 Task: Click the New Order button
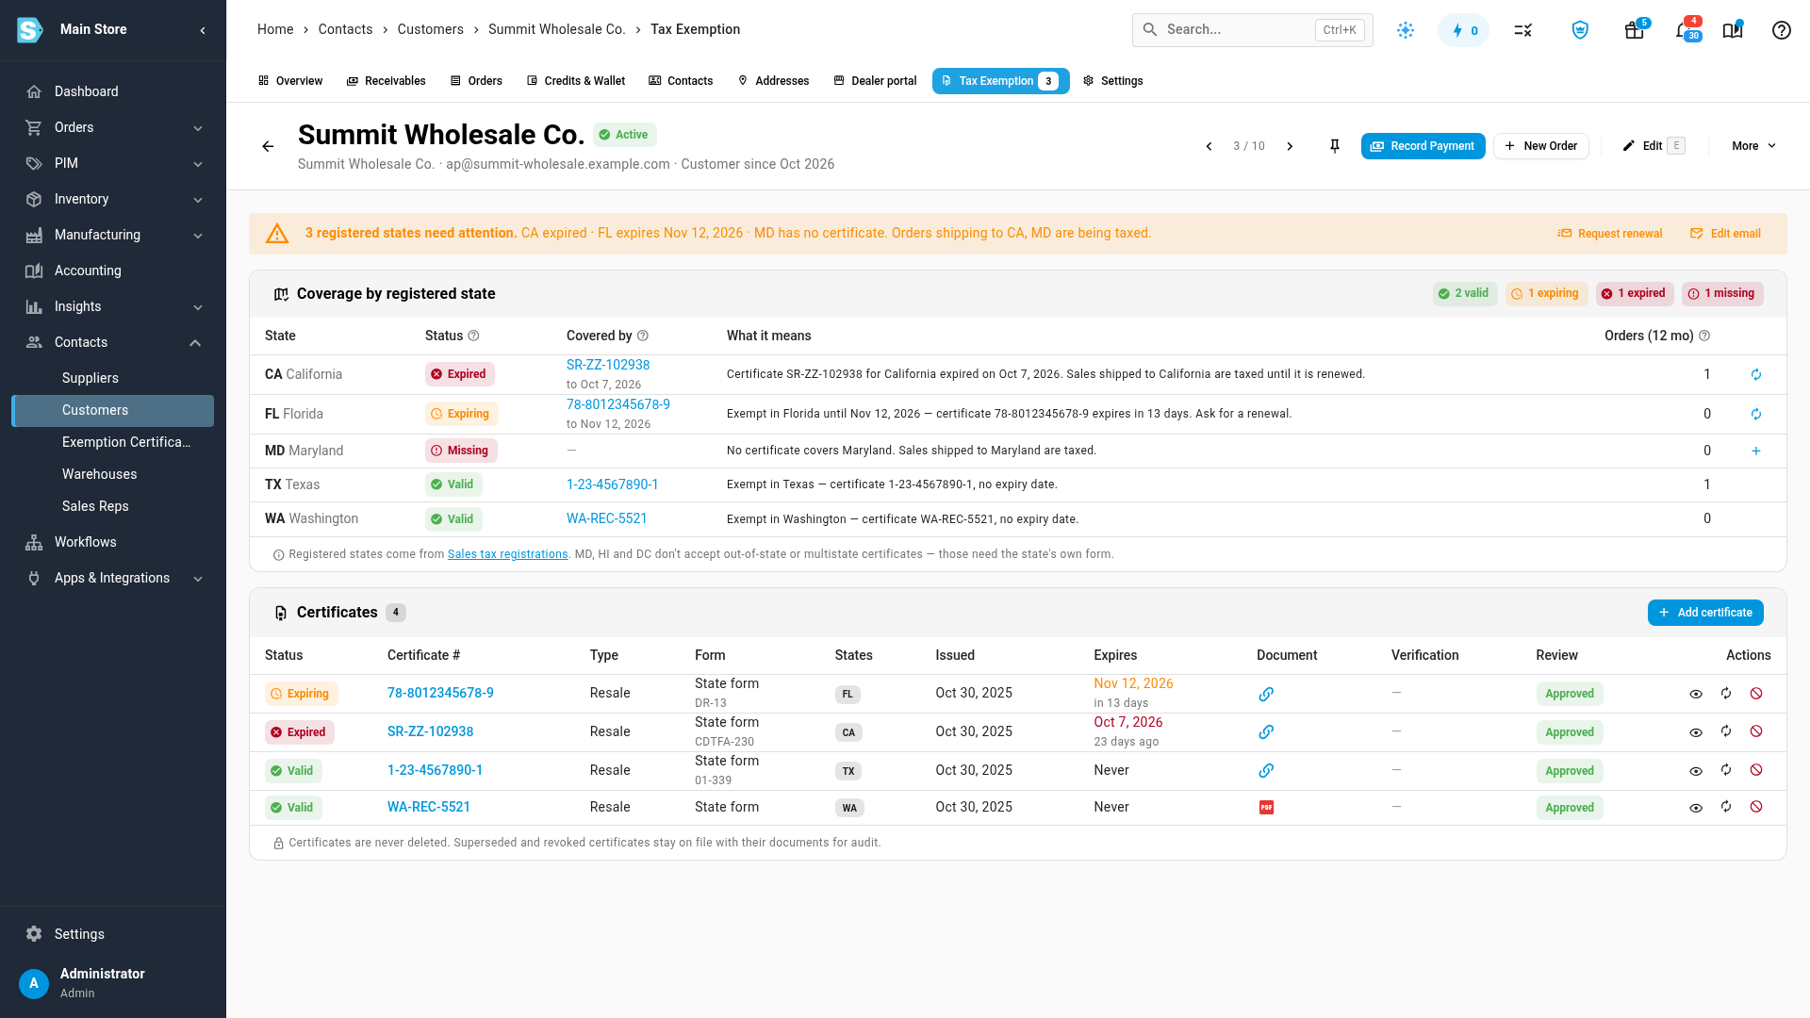tap(1540, 146)
